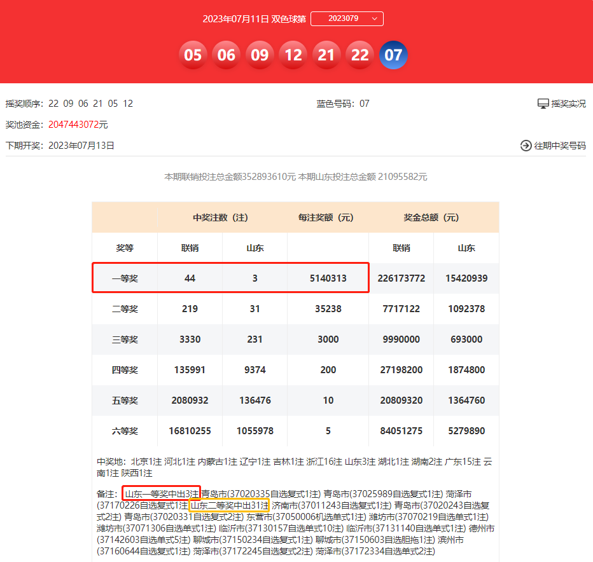The height and width of the screenshot is (562, 593).
Task: Click the red ball numbered 06
Action: [x=227, y=55]
